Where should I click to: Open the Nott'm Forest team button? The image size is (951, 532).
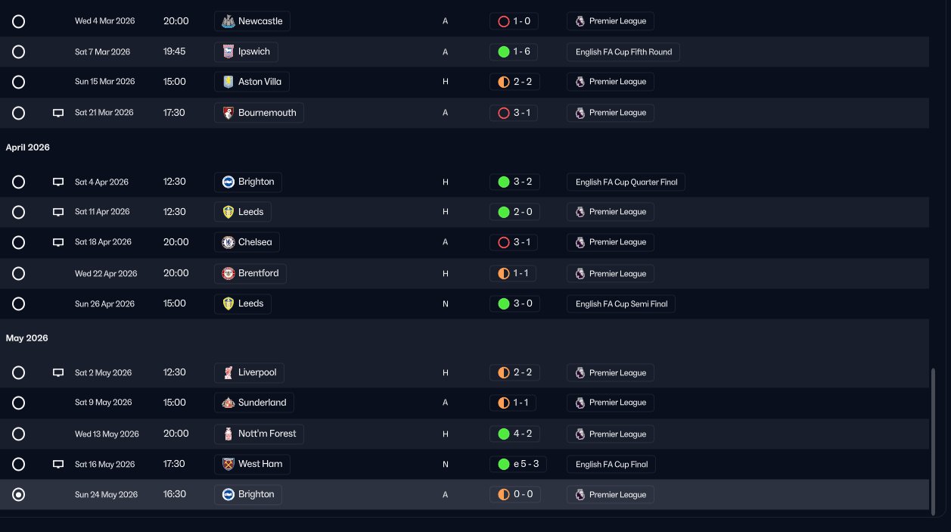259,434
